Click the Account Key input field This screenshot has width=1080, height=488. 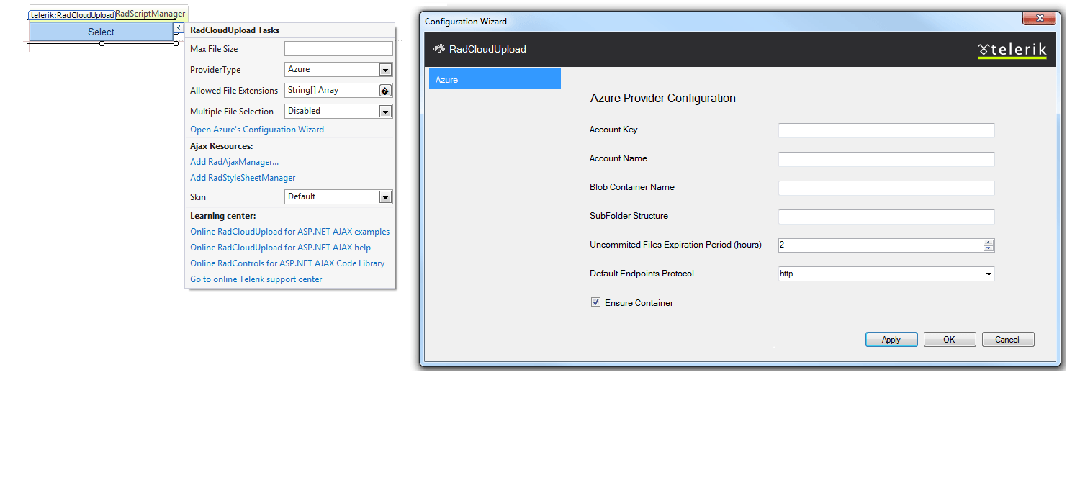click(x=886, y=130)
